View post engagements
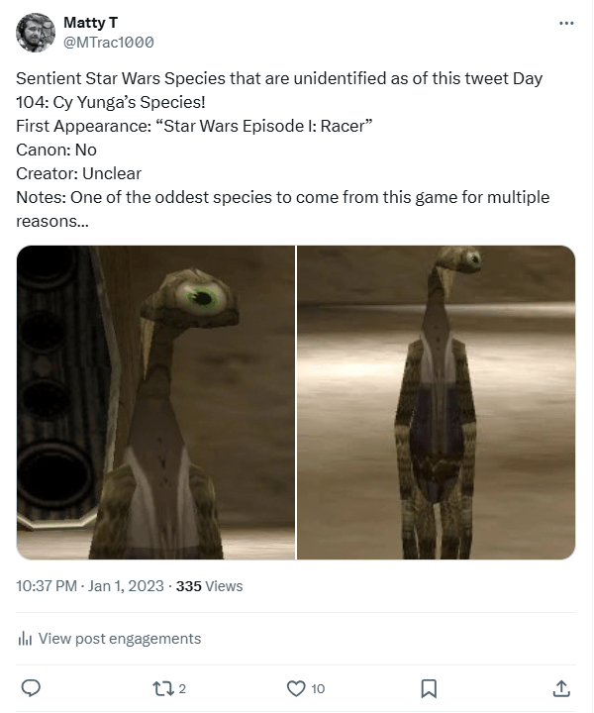594x713 pixels. click(120, 639)
